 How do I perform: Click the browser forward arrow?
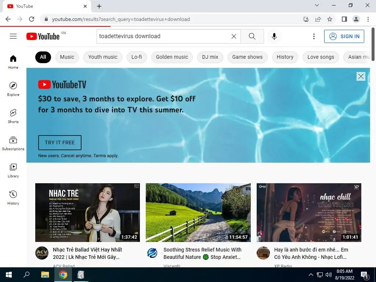pos(20,19)
